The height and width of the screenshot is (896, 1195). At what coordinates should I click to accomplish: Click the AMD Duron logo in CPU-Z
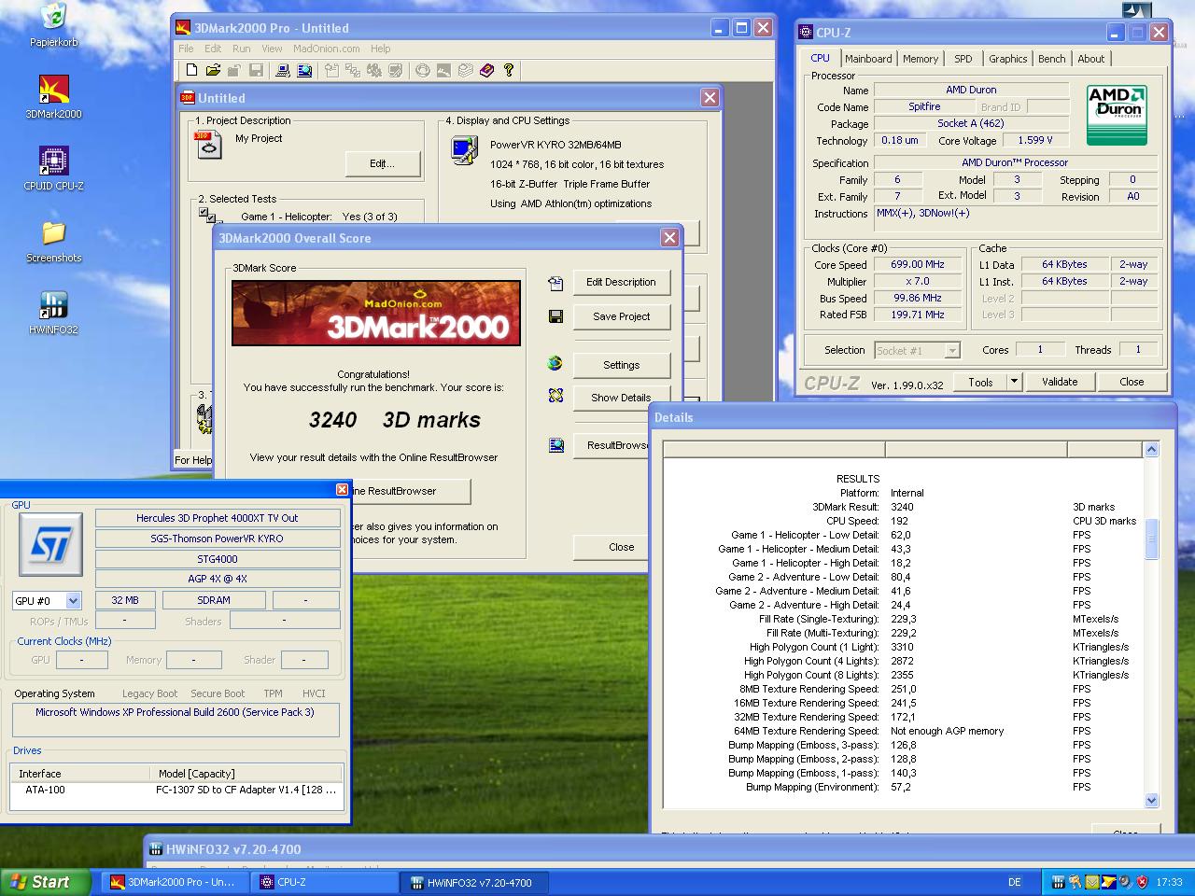1118,115
